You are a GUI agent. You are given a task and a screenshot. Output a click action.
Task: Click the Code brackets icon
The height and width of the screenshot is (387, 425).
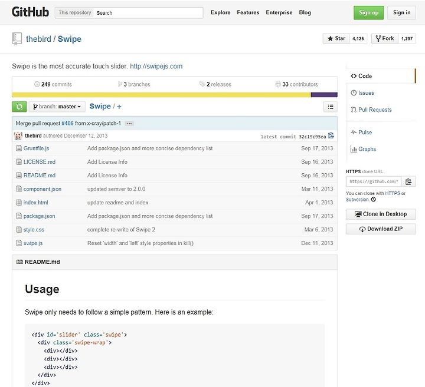pos(354,76)
